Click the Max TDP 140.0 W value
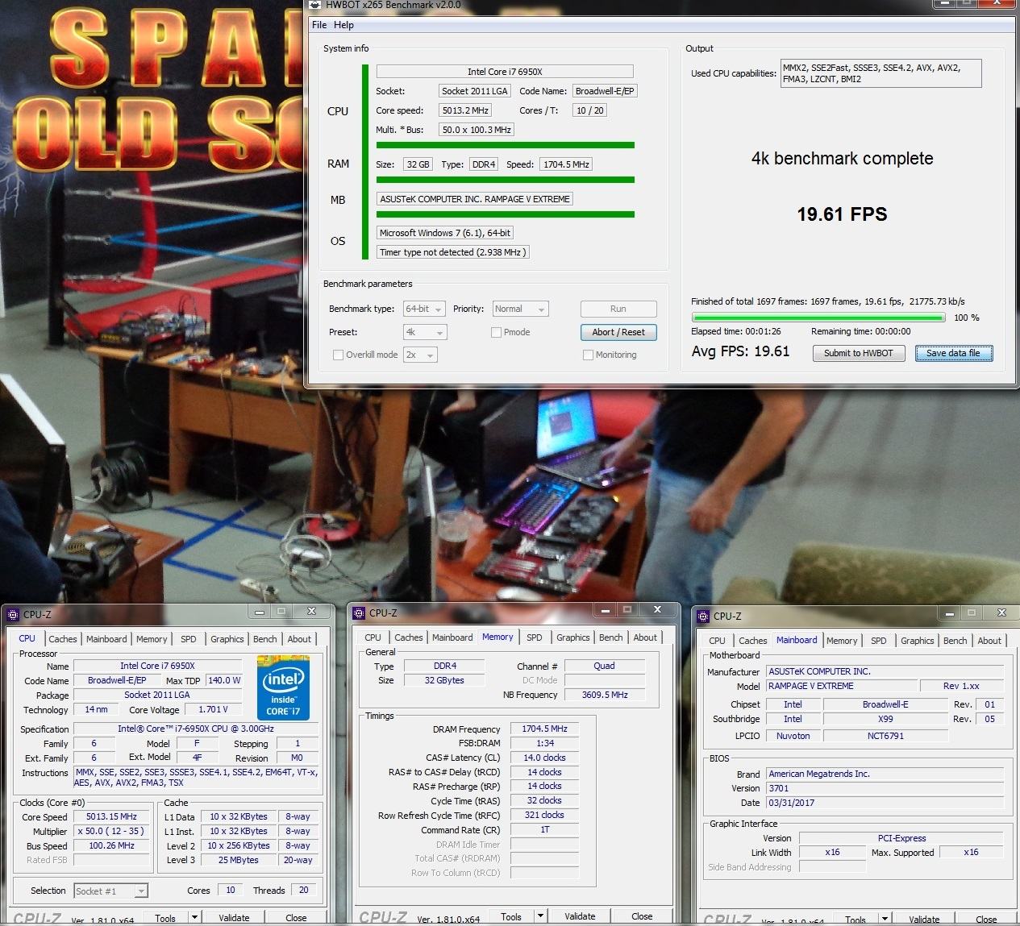The image size is (1020, 926). point(224,680)
